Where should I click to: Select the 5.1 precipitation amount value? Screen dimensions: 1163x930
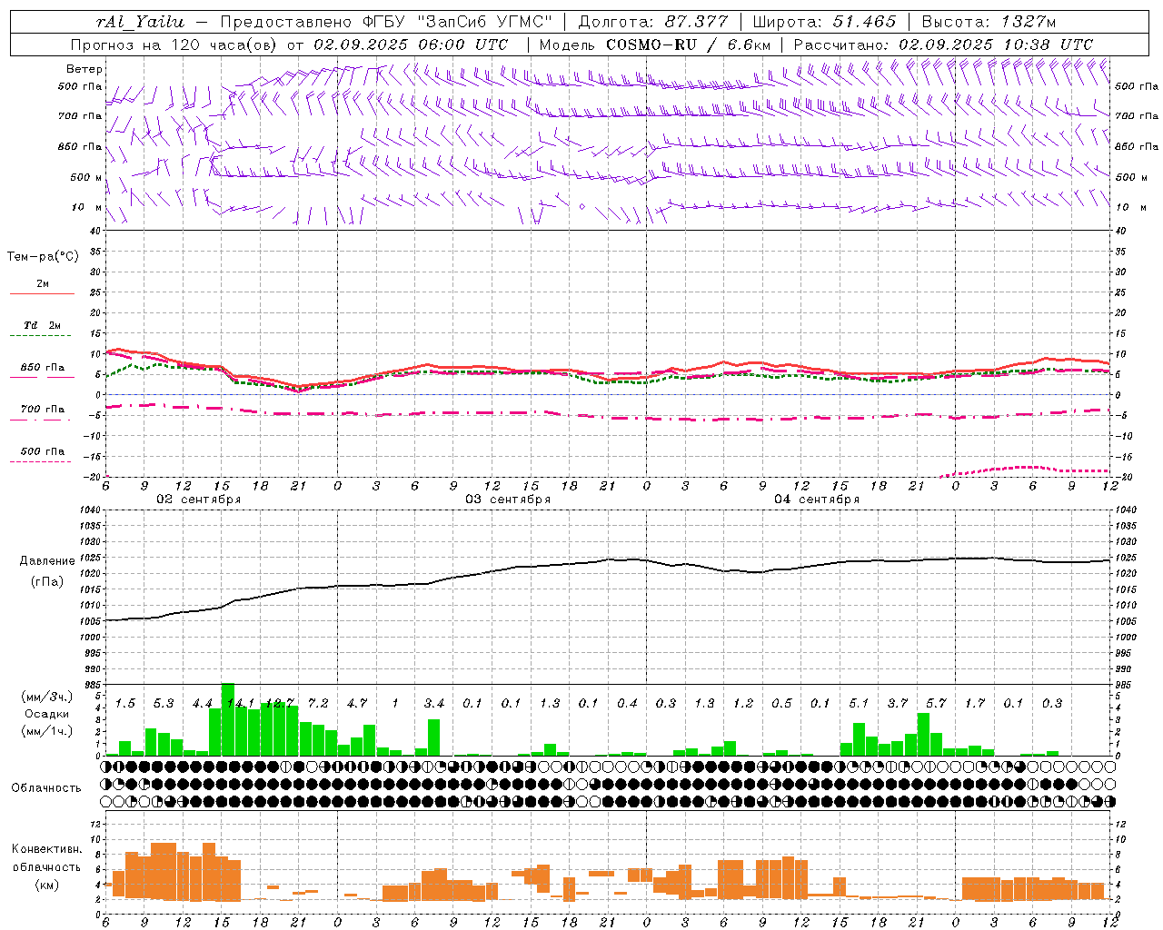click(x=859, y=704)
